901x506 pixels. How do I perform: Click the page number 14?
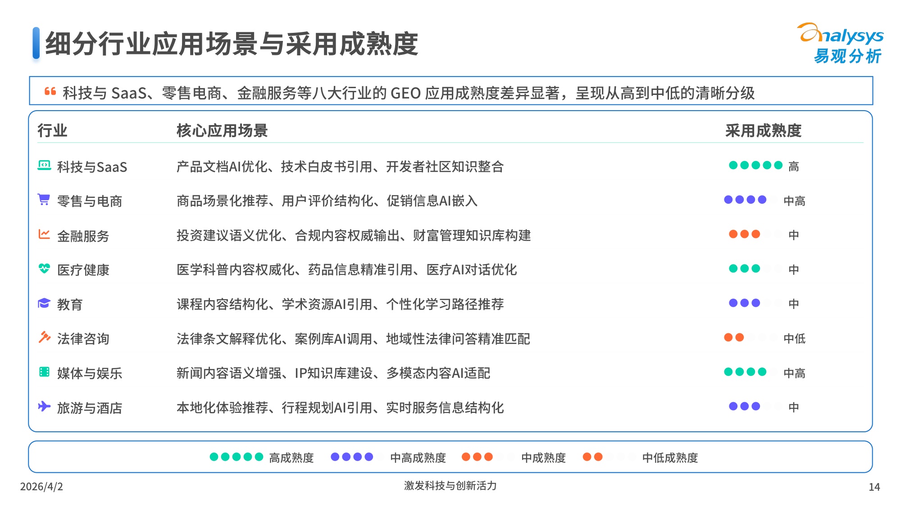click(874, 487)
